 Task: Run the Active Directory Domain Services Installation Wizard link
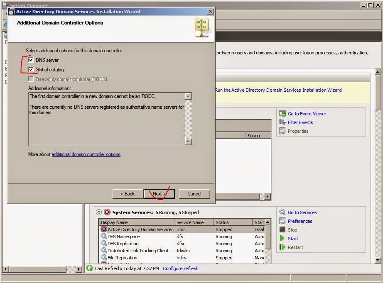[x=278, y=90]
